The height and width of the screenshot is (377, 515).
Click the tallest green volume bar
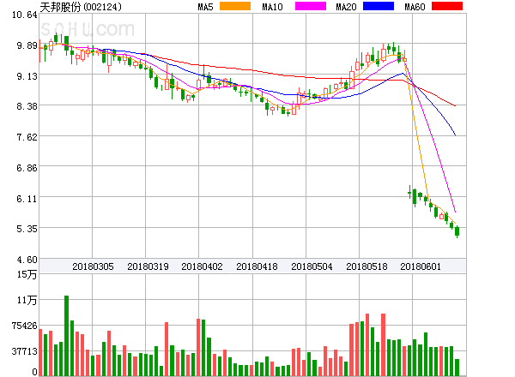coord(67,336)
